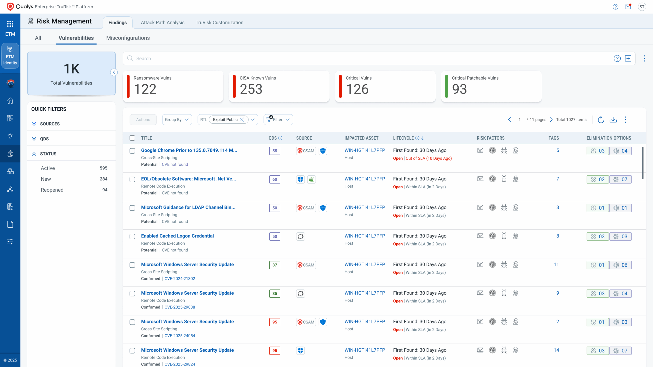Remove the Exploit Public RTI filter chip
653x367 pixels.
[242, 120]
